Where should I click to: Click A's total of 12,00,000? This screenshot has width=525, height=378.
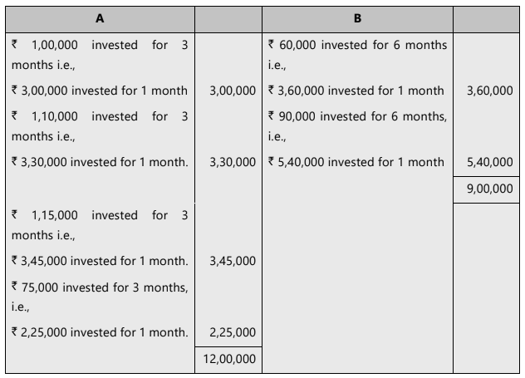228,360
